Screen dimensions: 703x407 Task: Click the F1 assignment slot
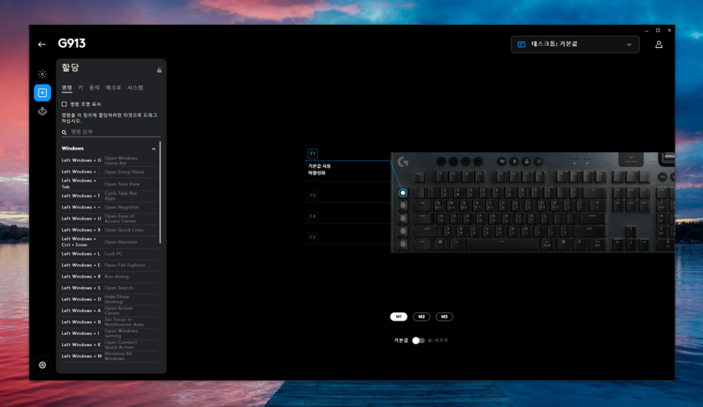coord(312,153)
